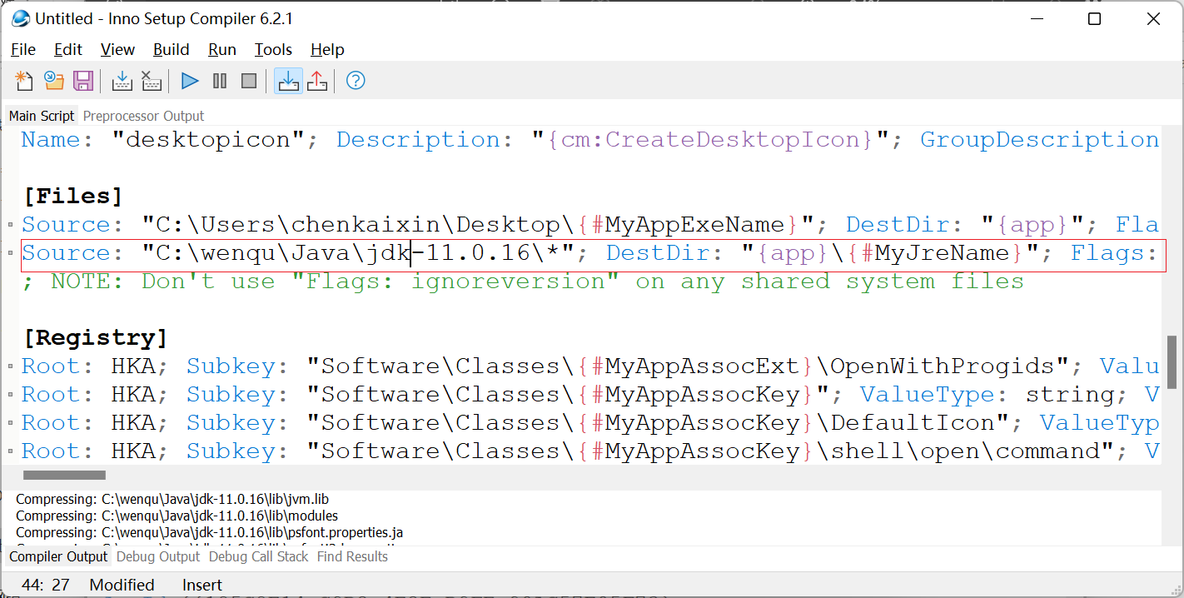Viewport: 1184px width, 598px height.
Task: Save the script using the floppy disk icon
Action: [x=82, y=81]
